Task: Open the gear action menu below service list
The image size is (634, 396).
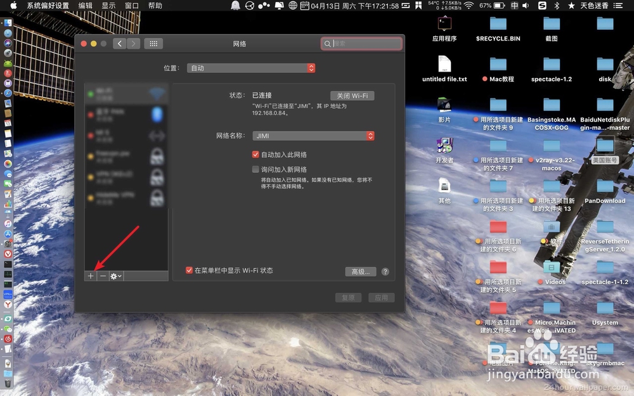Action: click(x=115, y=276)
